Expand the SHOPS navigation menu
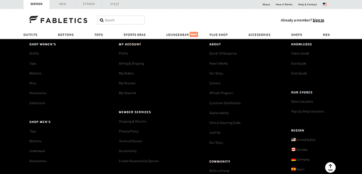The width and height of the screenshot is (362, 174). coord(296,35)
